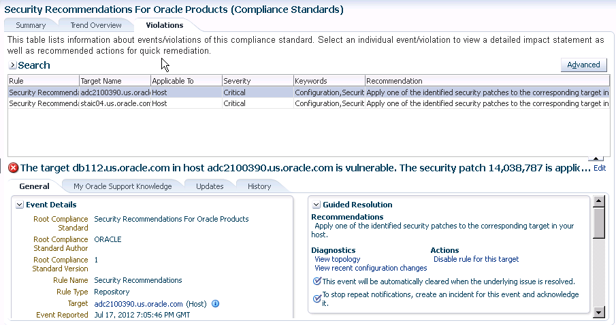Click the Advanced search button

pos(583,65)
